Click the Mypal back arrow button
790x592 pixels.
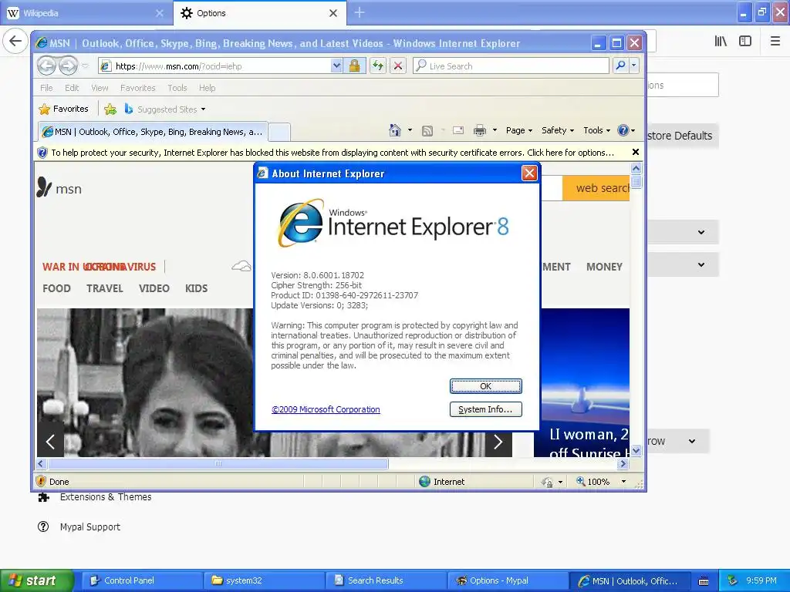click(15, 41)
